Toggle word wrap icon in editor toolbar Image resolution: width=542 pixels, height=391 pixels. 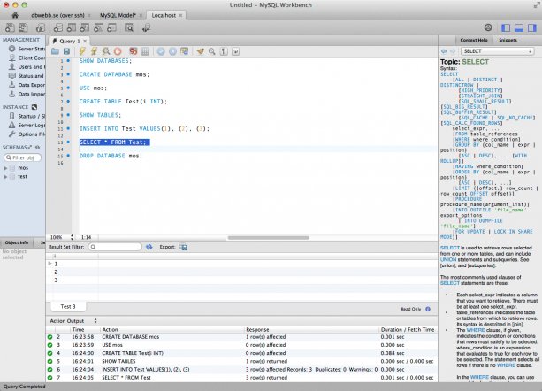(235, 51)
